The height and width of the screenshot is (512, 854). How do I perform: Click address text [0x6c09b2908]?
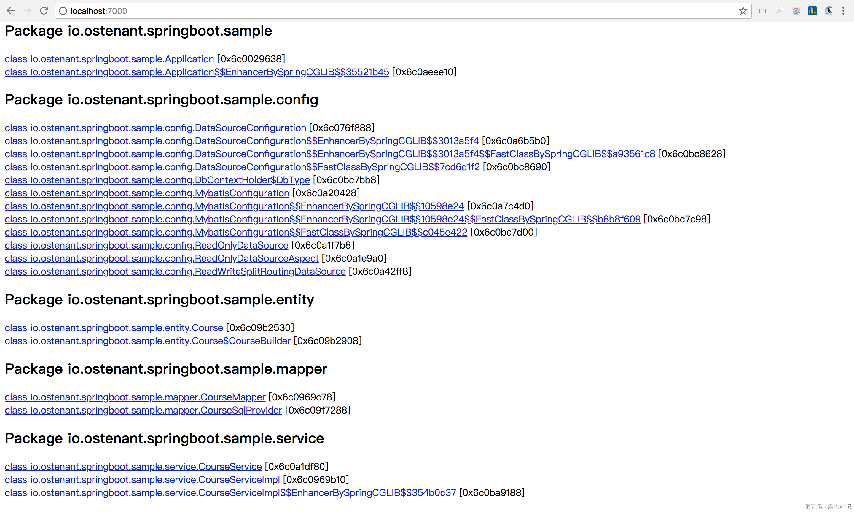click(x=328, y=341)
